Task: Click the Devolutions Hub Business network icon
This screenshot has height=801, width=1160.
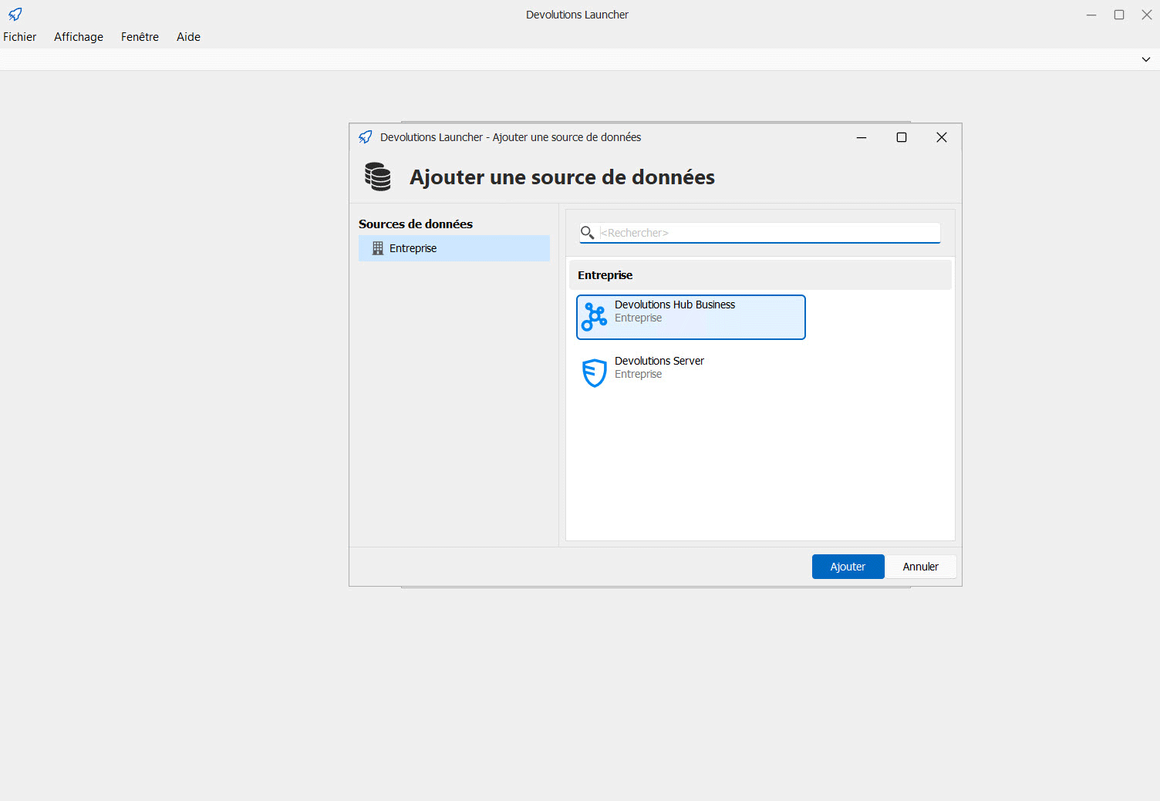Action: [595, 317]
